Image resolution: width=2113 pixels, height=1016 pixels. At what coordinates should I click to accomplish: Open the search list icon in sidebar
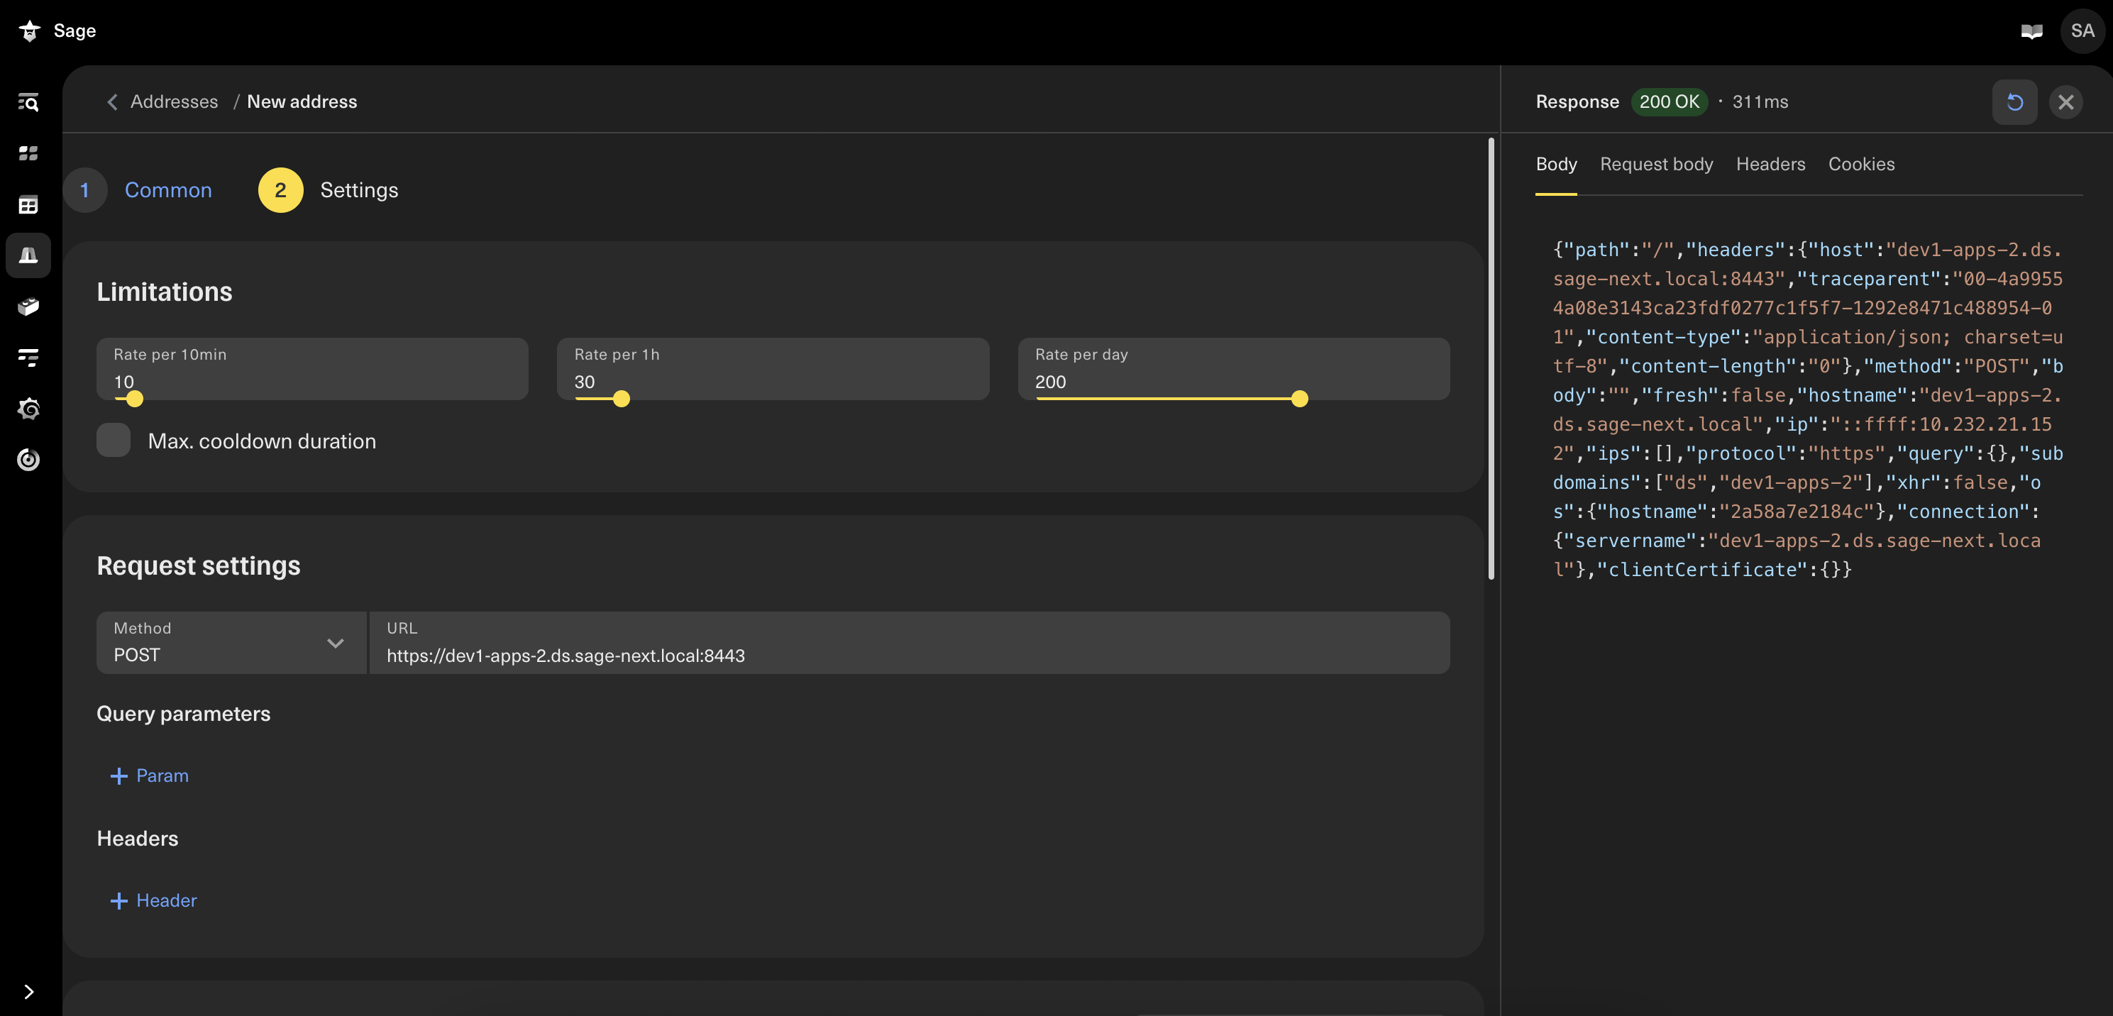[28, 102]
